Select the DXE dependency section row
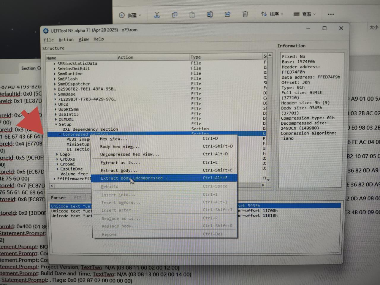The width and height of the screenshot is (380, 285). tap(90, 129)
